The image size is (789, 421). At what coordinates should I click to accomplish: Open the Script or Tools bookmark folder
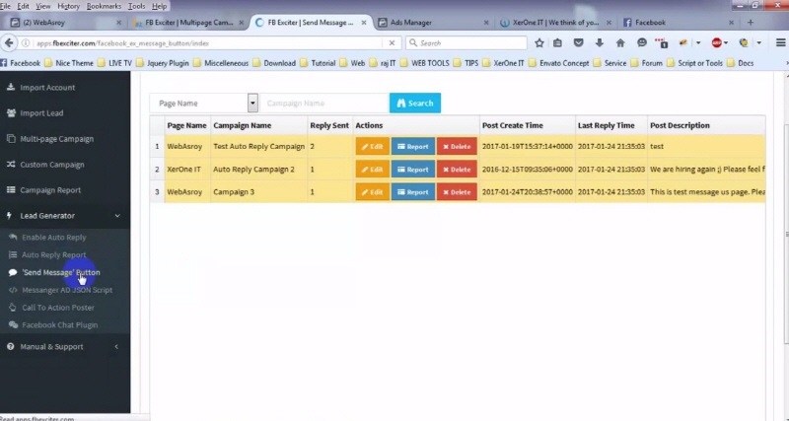tap(695, 63)
